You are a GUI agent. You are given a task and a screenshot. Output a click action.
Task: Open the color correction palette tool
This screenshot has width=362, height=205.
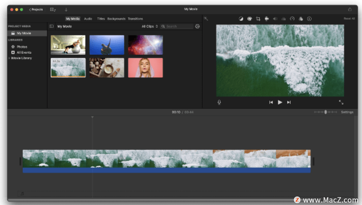click(249, 19)
